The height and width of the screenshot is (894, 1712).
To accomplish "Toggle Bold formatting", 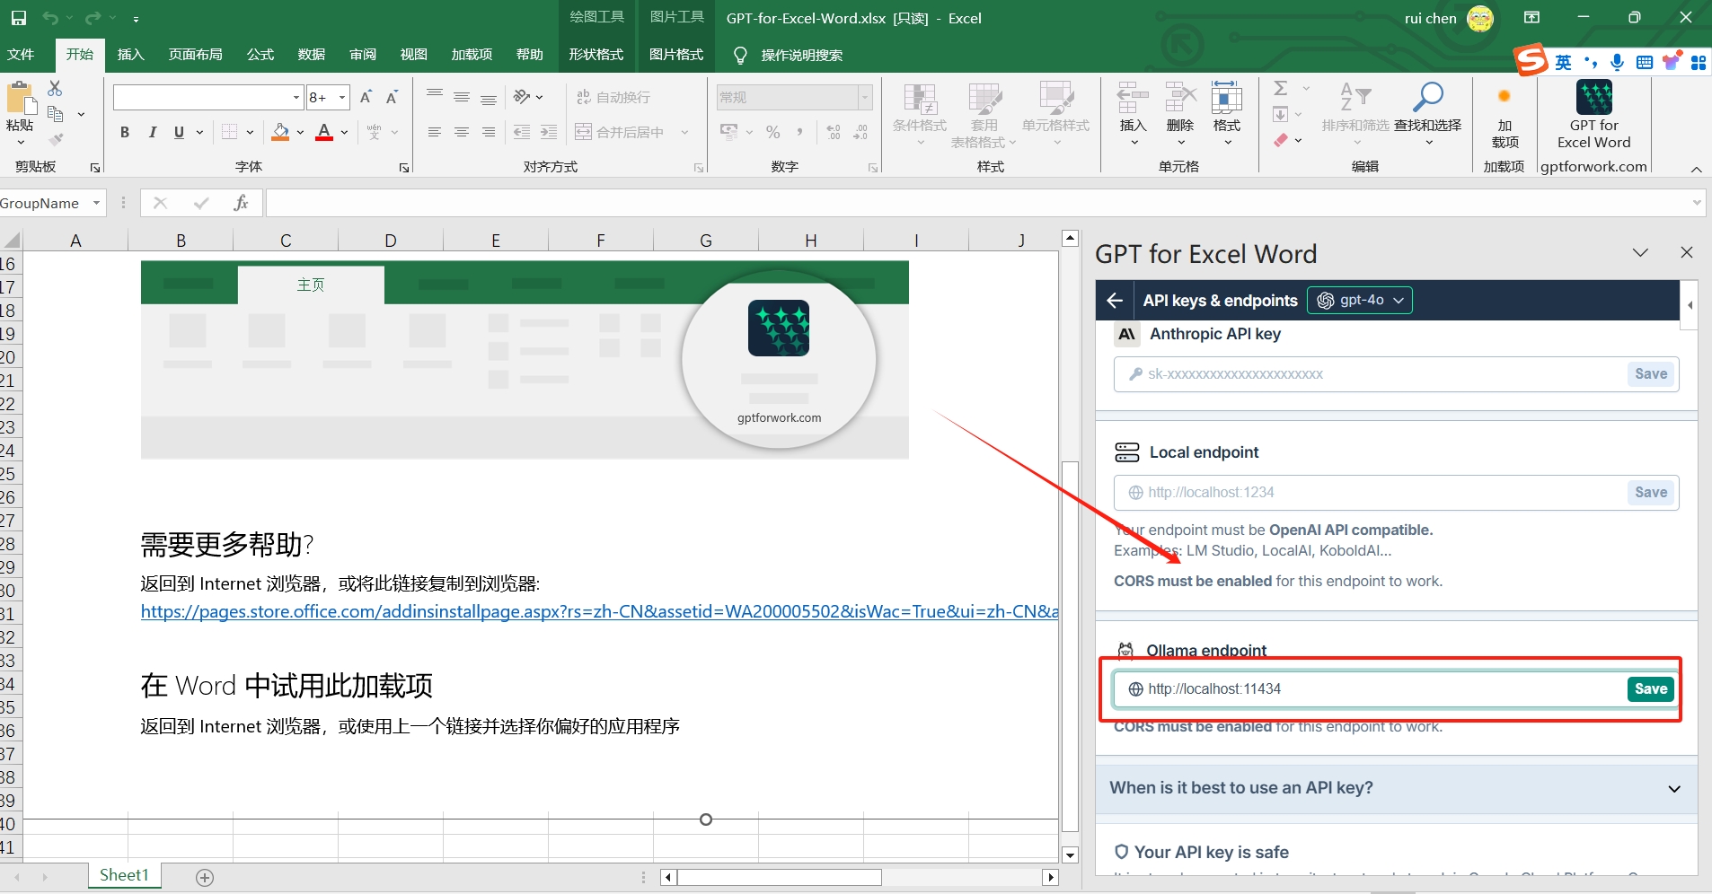I will coord(125,132).
